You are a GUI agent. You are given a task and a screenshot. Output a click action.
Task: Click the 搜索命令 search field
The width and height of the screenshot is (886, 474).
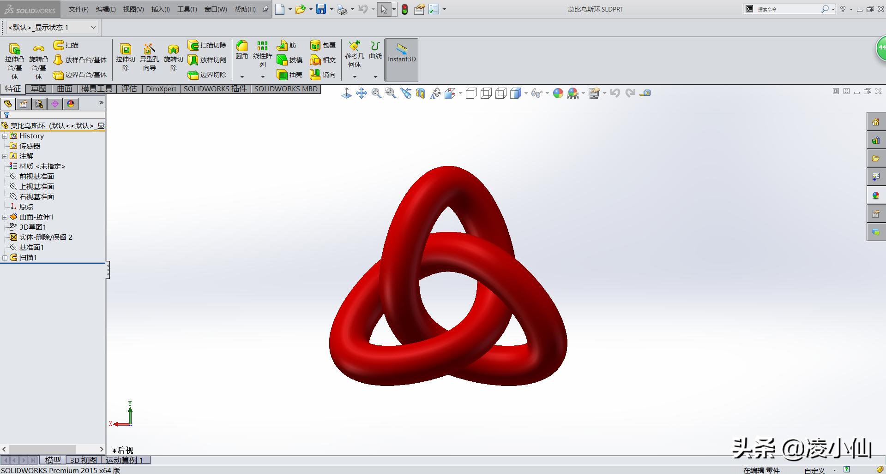[785, 9]
